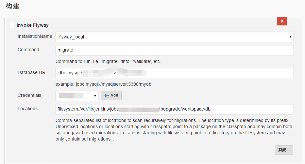Image resolution: width=305 pixels, height=164 pixels.
Task: Click the Command field containing migrate
Action: pos(175,50)
